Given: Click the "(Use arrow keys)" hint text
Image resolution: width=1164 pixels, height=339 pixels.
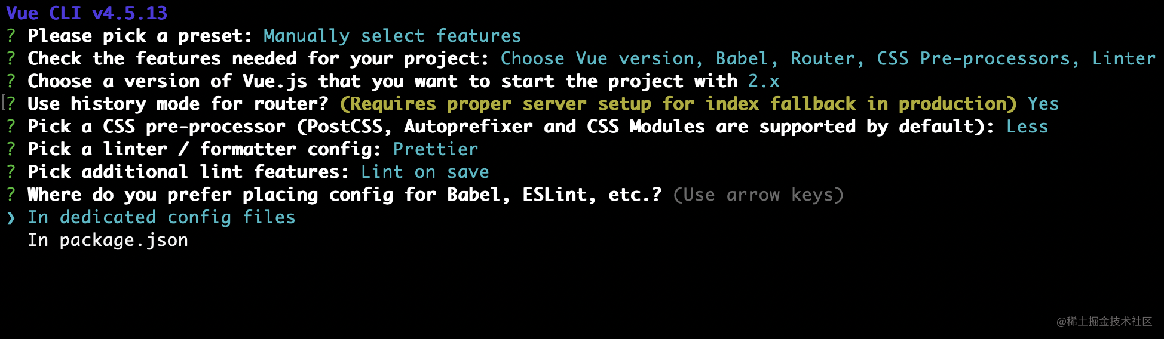Looking at the screenshot, I should [758, 195].
